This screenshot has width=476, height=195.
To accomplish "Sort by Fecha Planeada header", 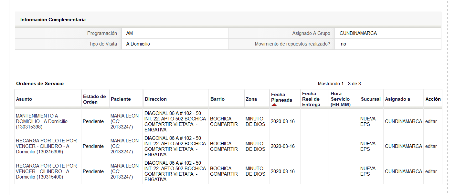I will (281, 97).
